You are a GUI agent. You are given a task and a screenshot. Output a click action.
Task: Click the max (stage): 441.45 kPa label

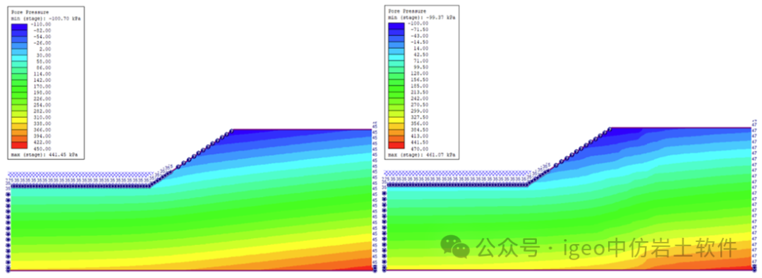coord(44,155)
